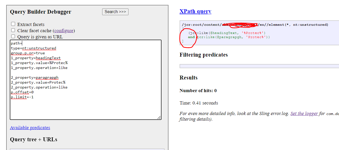Click the empty Query tree + URLs panel

tap(85, 149)
